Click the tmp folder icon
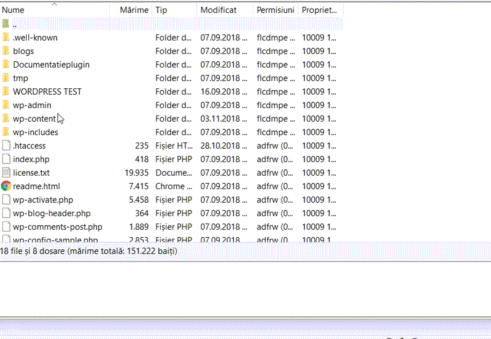This screenshot has width=491, height=339. [6, 78]
